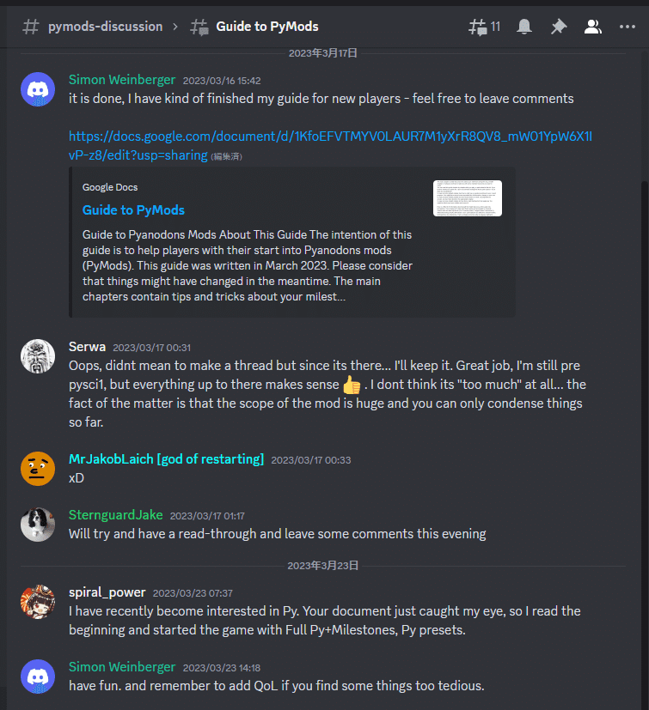Open the threads list icon showing 11
The height and width of the screenshot is (710, 649).
[484, 27]
